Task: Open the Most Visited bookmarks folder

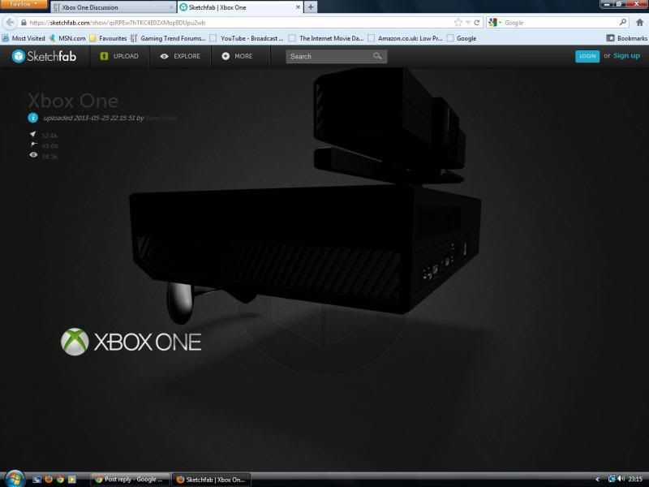Action: click(24, 38)
